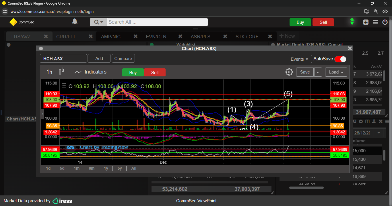This screenshot has width=392, height=206.
Task: Click the Search All input box
Action: point(157,22)
